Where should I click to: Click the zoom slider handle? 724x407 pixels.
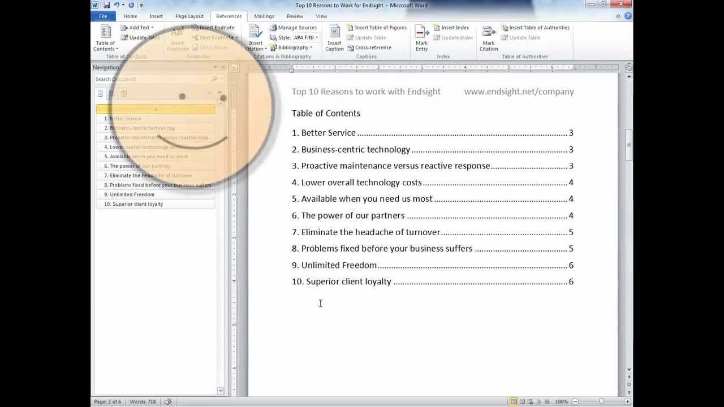pyautogui.click(x=601, y=401)
